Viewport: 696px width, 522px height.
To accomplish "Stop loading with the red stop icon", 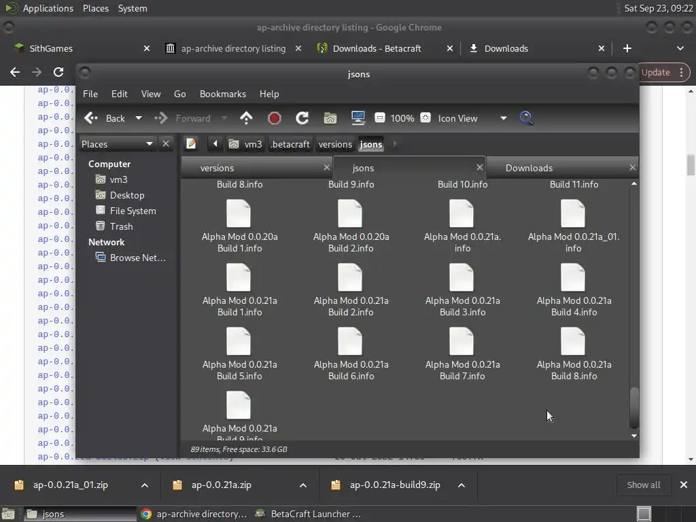I will point(275,118).
